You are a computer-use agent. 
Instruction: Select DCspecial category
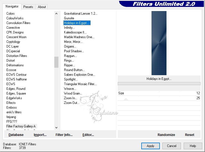[13, 51]
